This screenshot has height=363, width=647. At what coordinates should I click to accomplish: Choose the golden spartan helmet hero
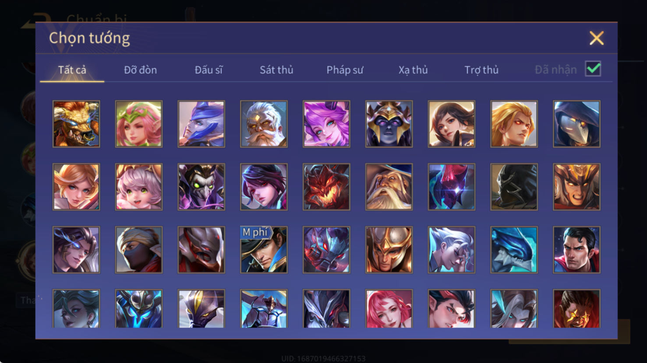click(389, 250)
